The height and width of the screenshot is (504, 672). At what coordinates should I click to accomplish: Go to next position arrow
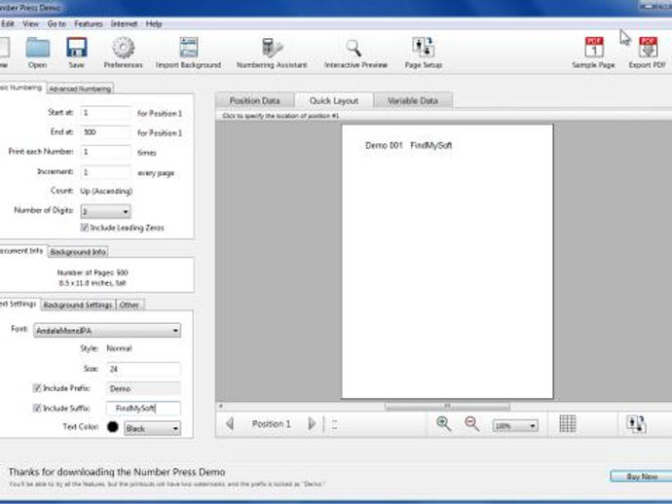[x=312, y=424]
